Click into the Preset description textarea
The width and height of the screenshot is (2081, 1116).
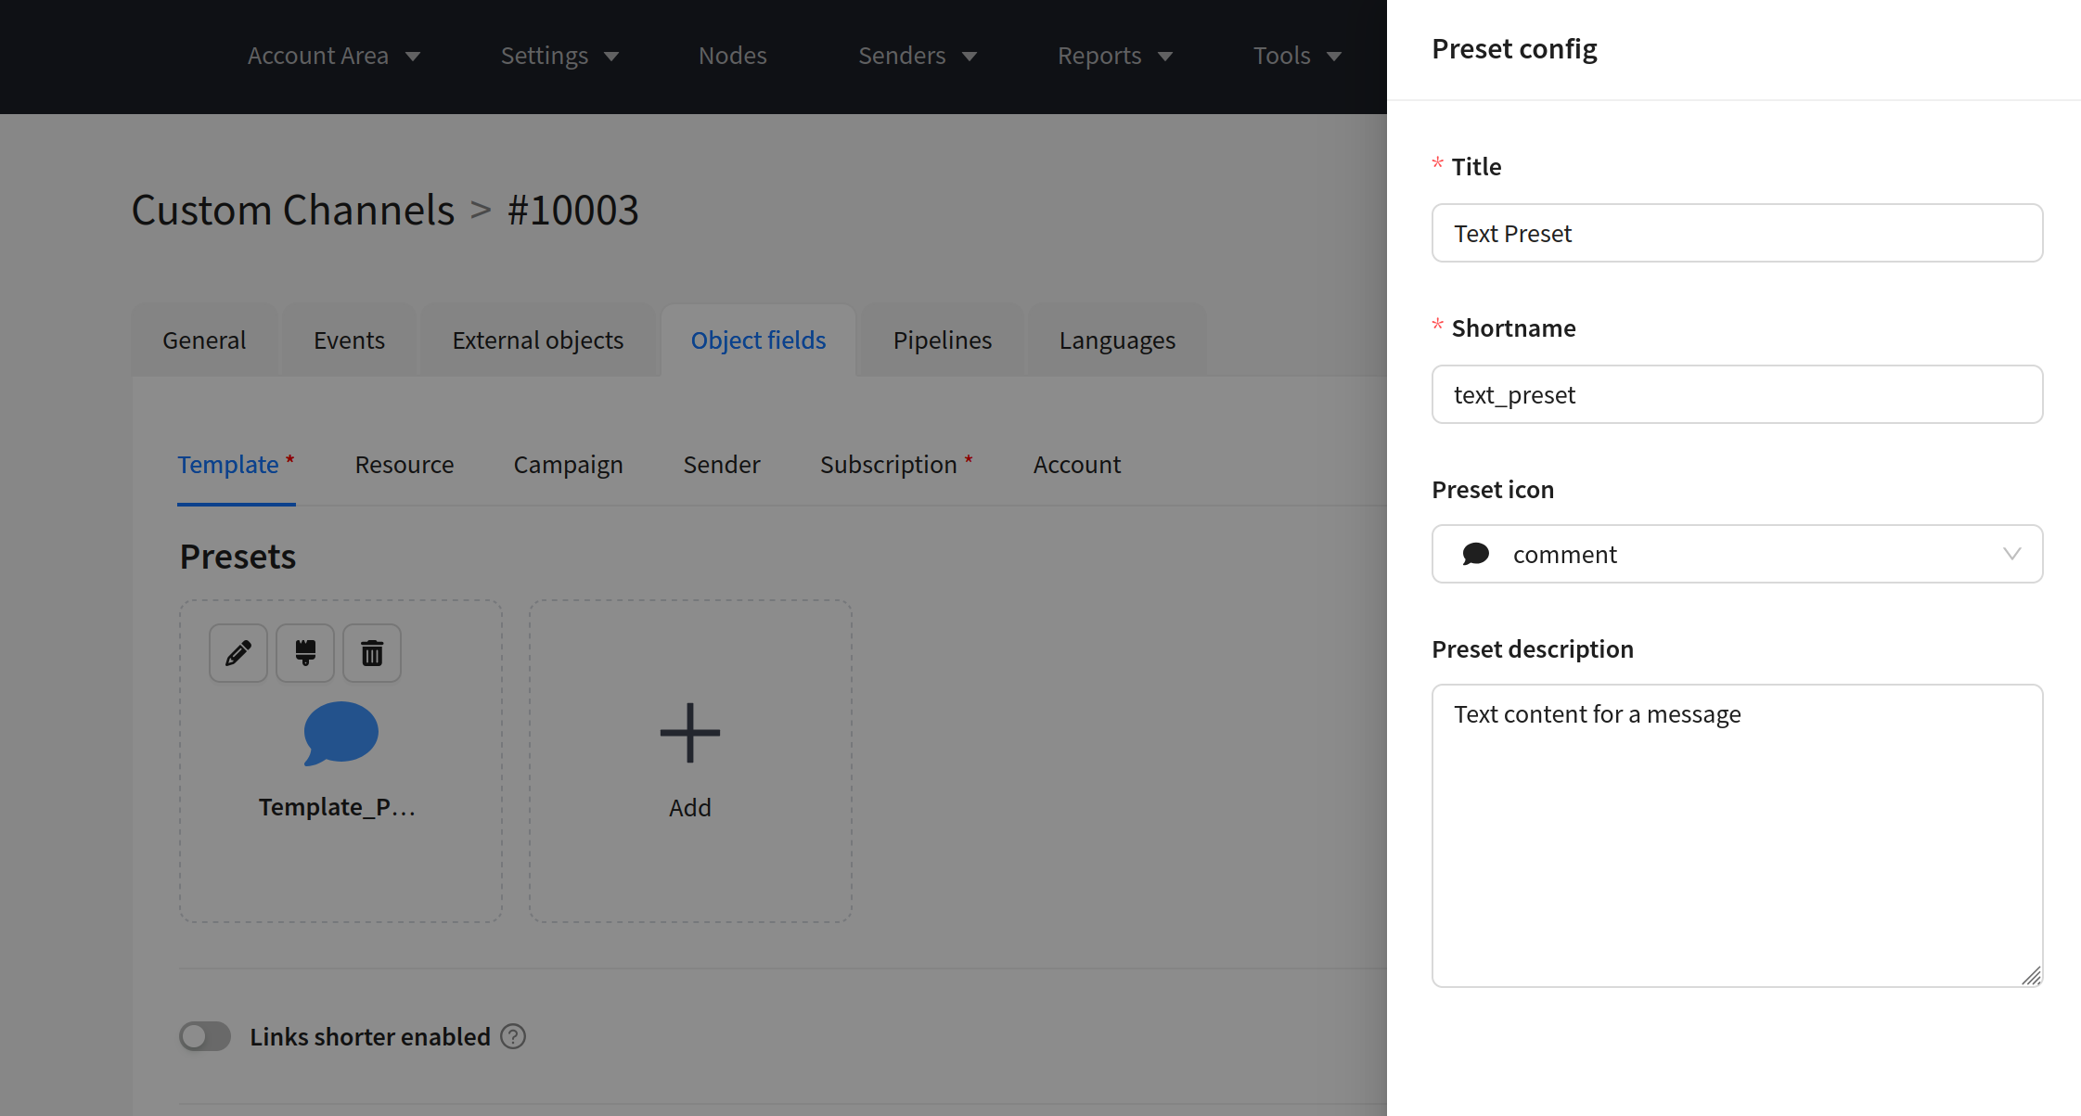(1737, 836)
